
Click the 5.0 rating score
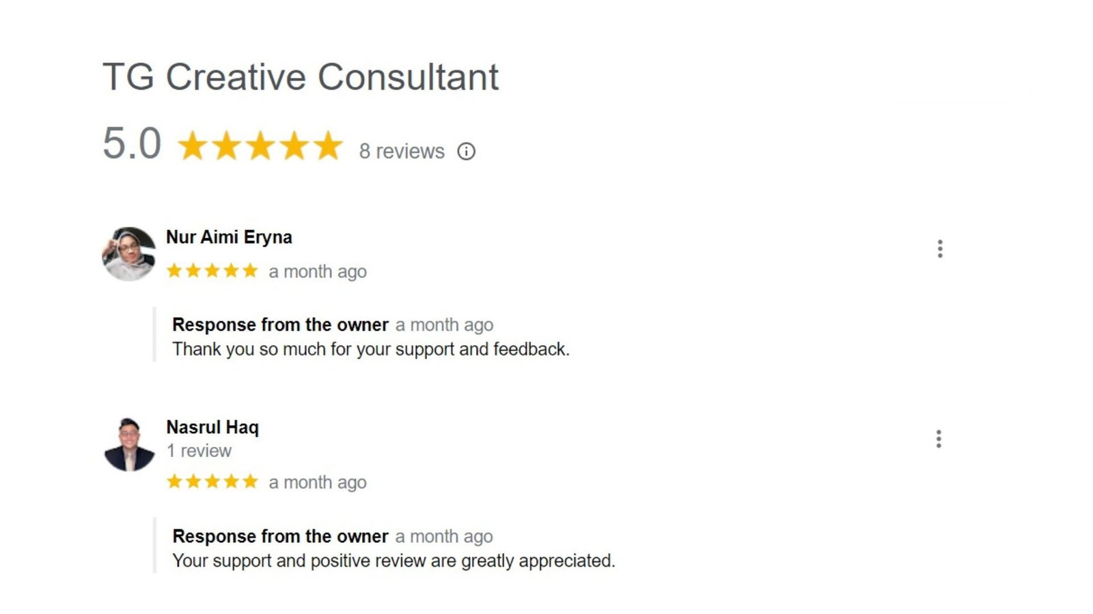click(x=132, y=144)
